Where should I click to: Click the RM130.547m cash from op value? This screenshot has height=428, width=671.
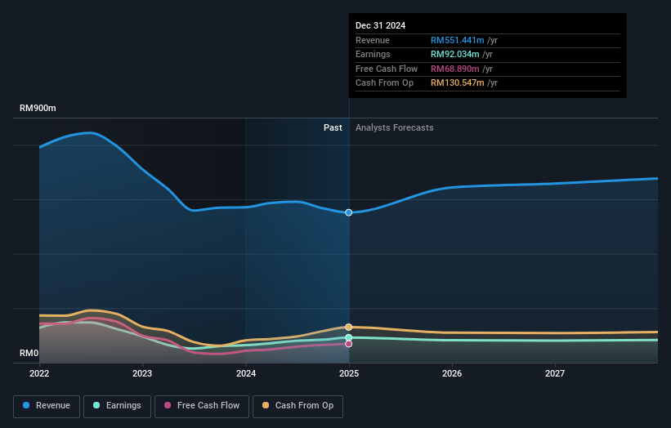point(458,83)
